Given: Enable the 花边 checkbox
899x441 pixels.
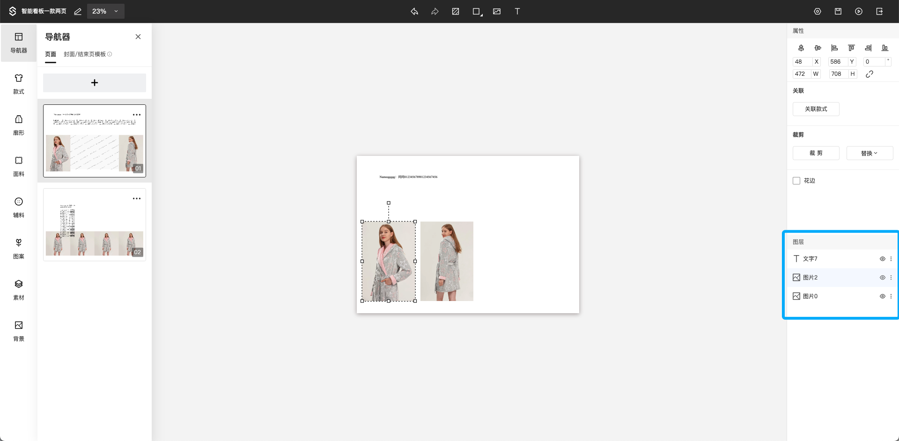Looking at the screenshot, I should pyautogui.click(x=796, y=181).
